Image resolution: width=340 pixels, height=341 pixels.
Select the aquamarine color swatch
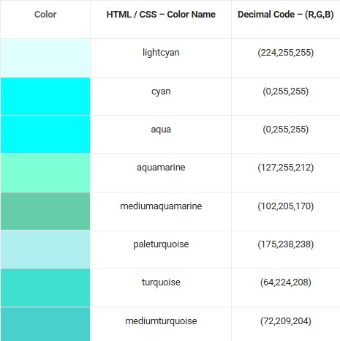[45, 173]
